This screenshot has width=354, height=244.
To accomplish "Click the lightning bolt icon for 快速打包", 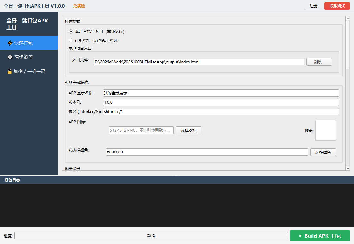I will click(10, 43).
